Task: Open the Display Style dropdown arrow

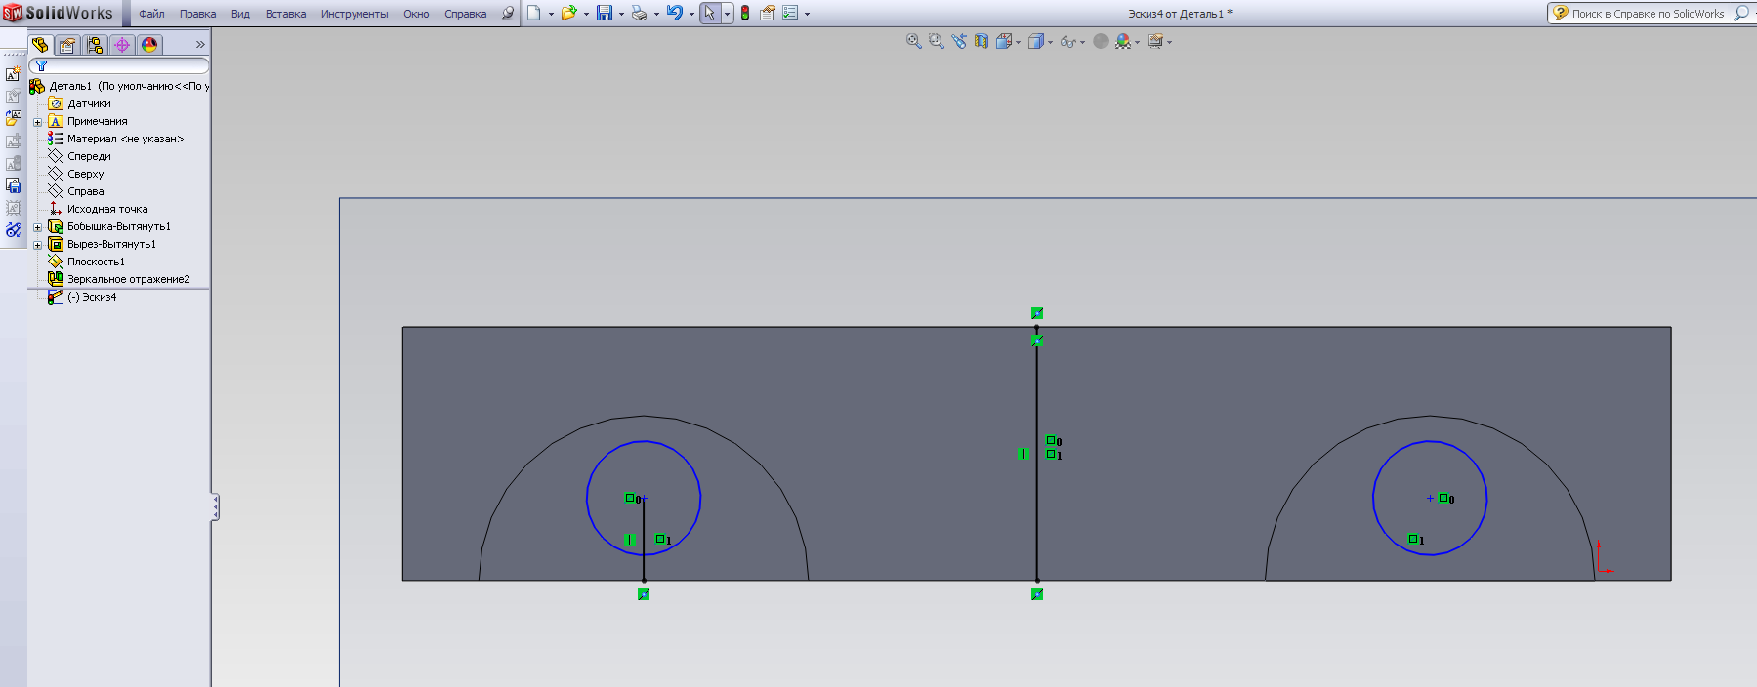Action: pos(1050,42)
